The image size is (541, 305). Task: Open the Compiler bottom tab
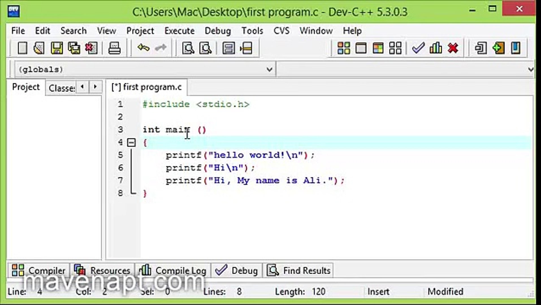click(38, 271)
